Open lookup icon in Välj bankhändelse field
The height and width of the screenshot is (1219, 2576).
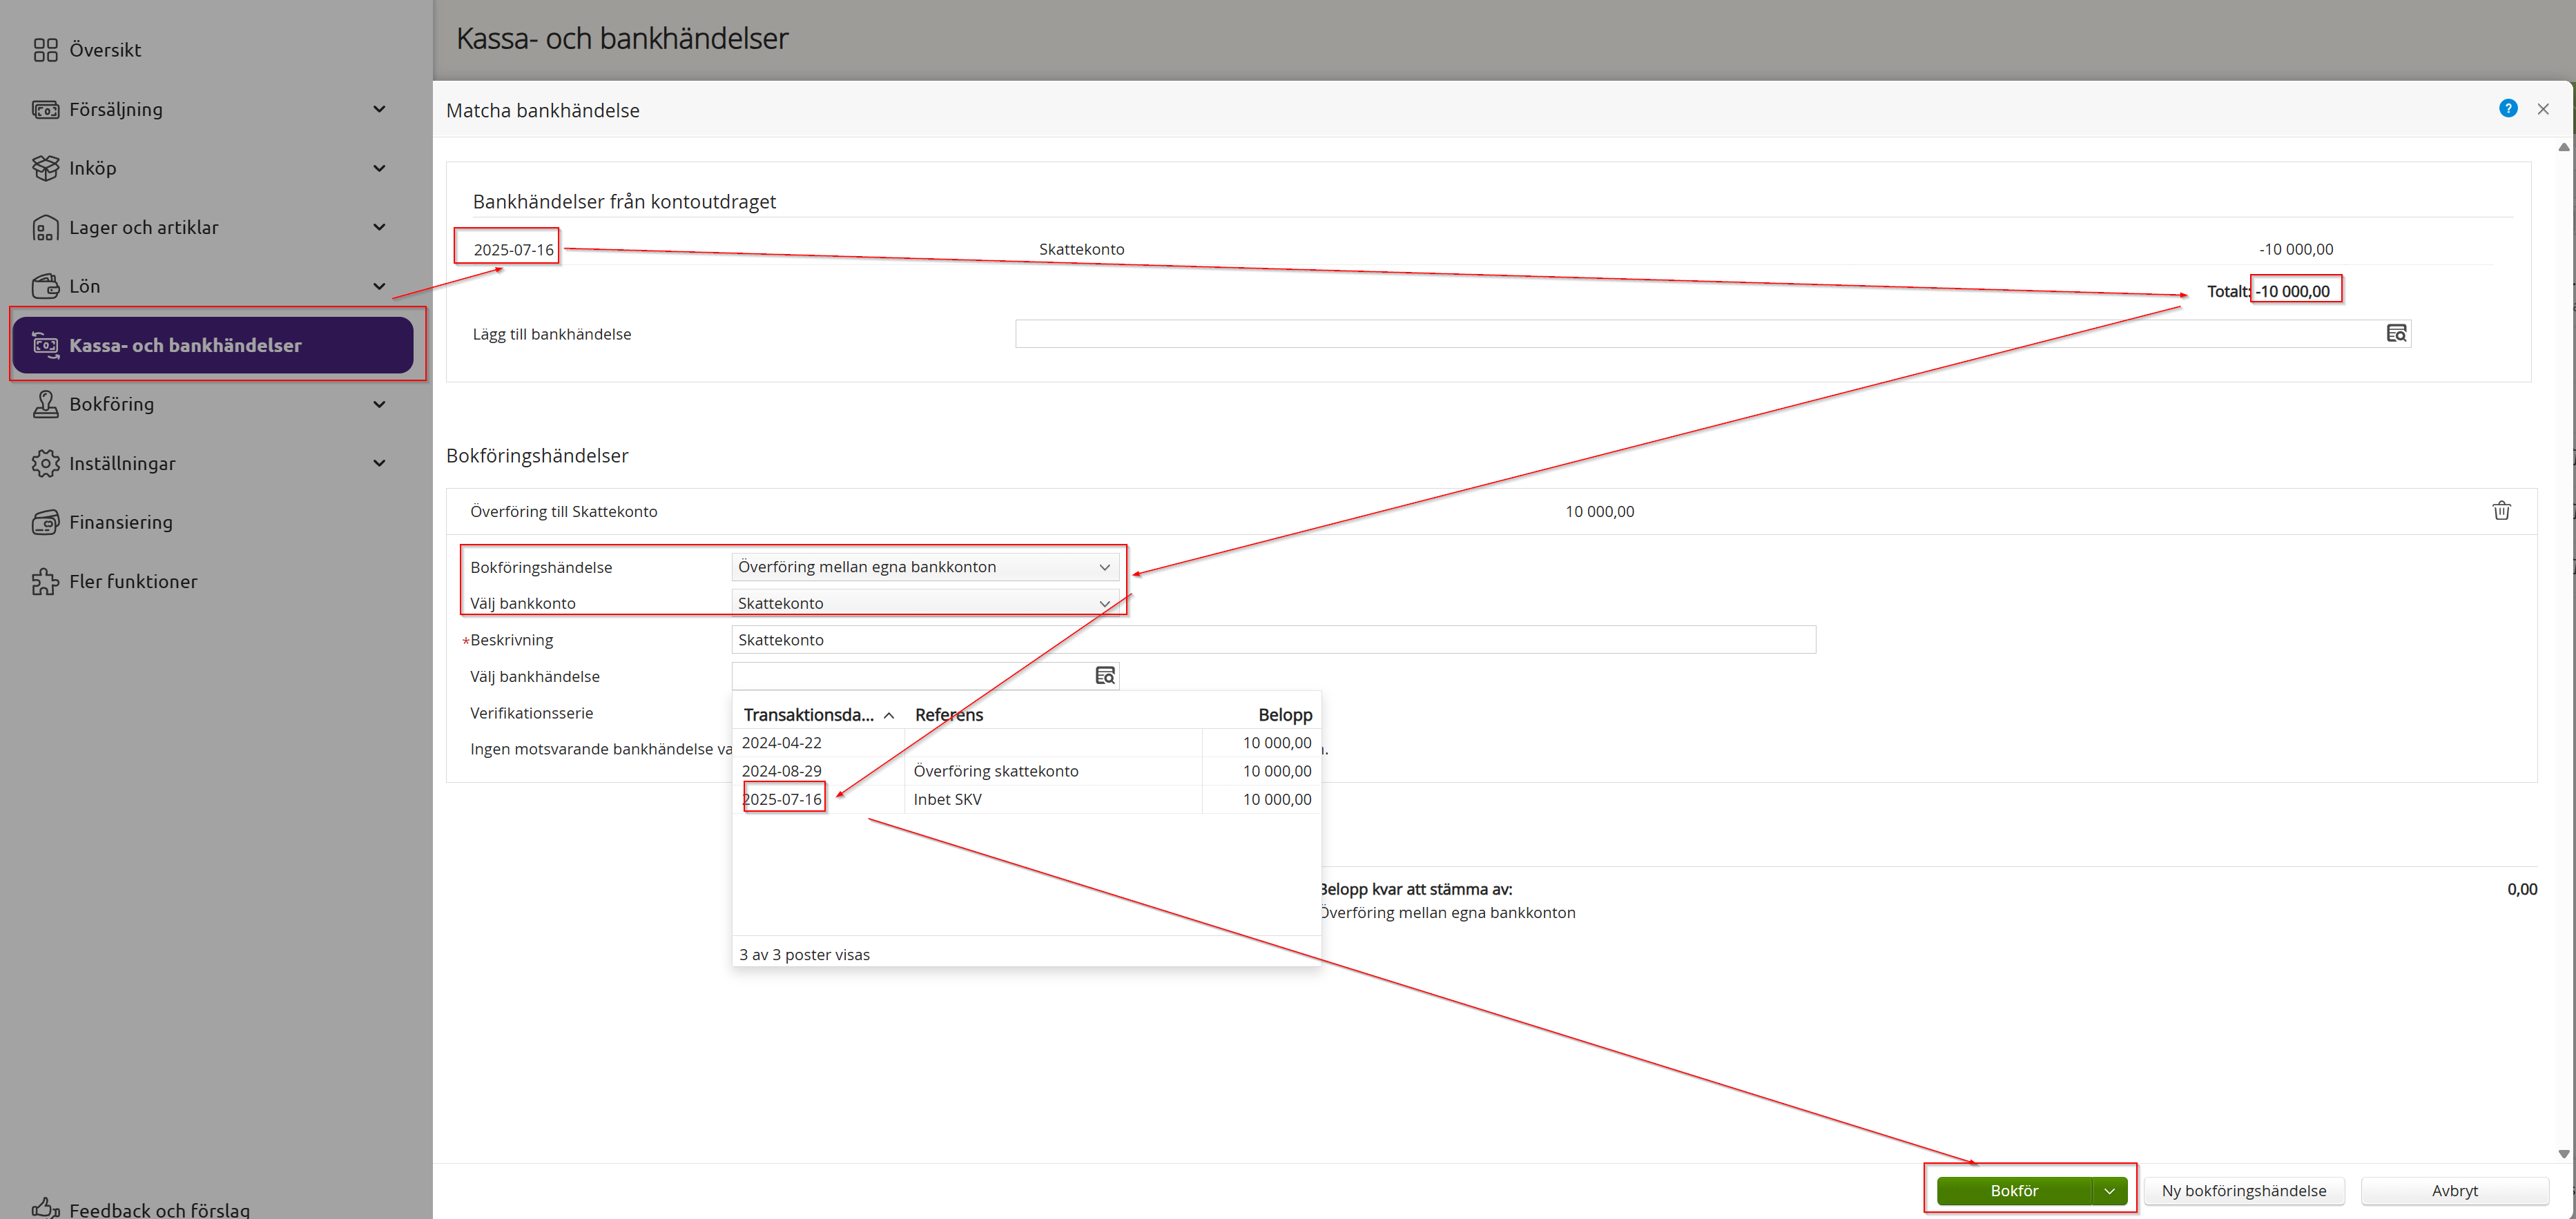click(x=1104, y=676)
